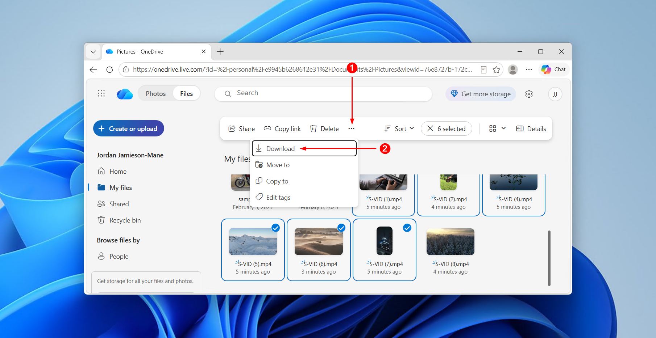Choose Move to from the menu
The height and width of the screenshot is (338, 656).
pyautogui.click(x=304, y=165)
